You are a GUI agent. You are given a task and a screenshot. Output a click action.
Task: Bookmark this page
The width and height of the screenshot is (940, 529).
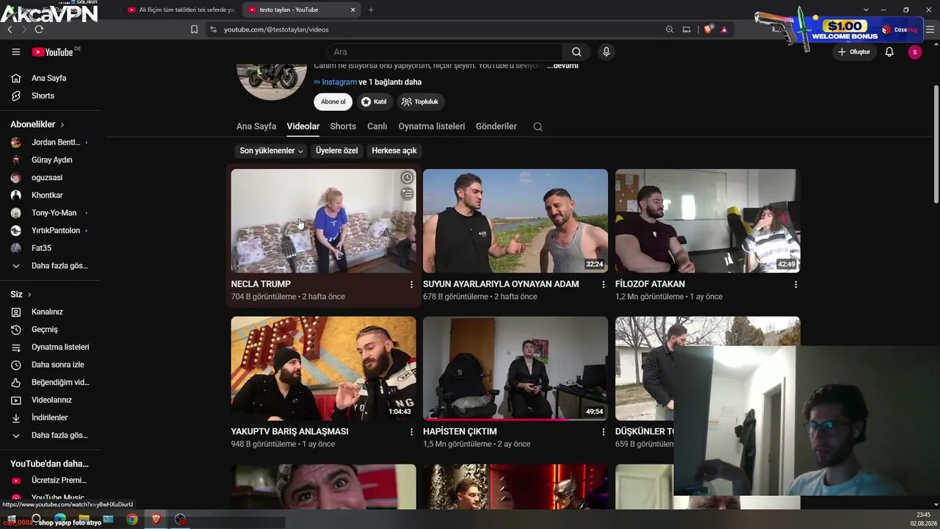click(194, 29)
